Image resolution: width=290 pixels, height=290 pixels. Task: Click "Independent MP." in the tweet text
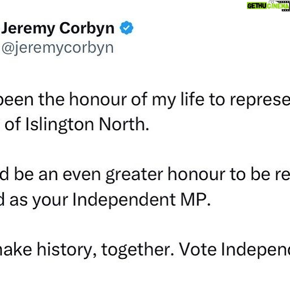click(x=142, y=200)
